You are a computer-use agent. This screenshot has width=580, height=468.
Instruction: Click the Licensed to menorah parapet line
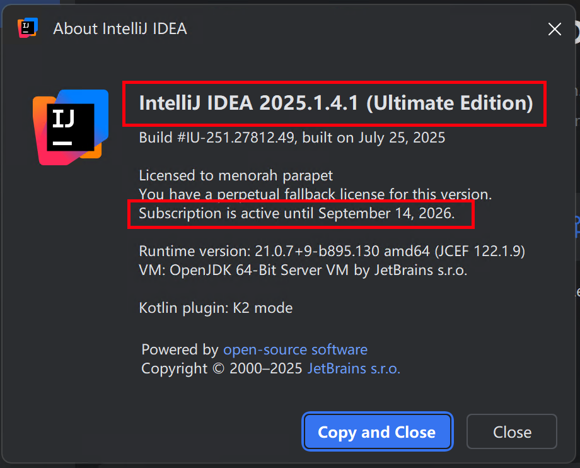coord(236,176)
